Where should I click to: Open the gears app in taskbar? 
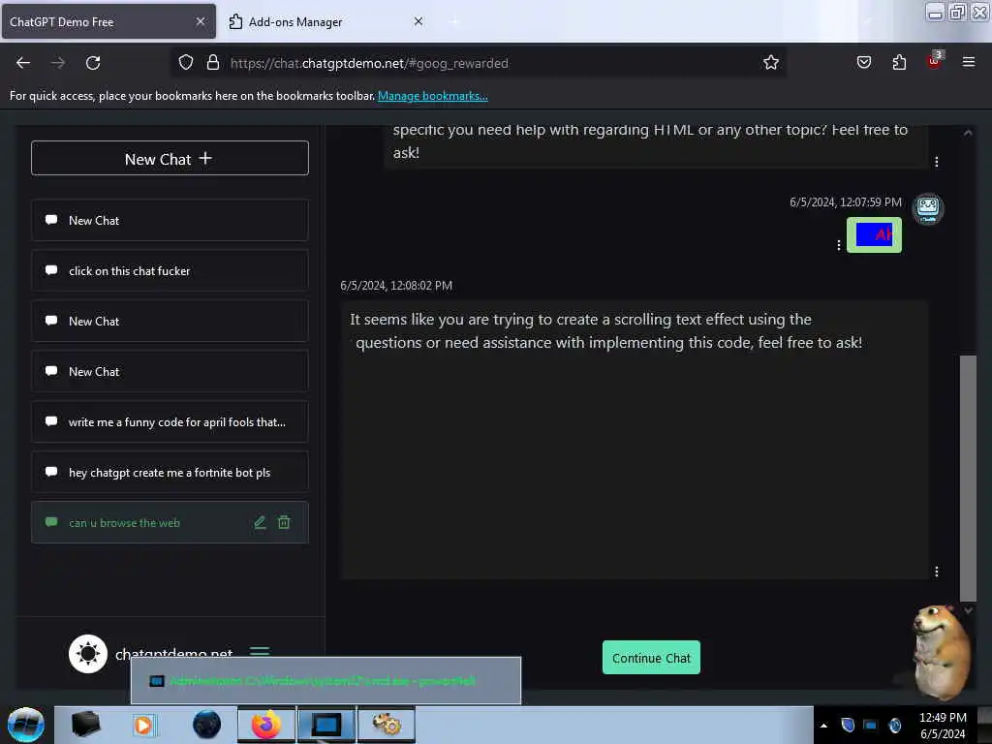point(387,725)
